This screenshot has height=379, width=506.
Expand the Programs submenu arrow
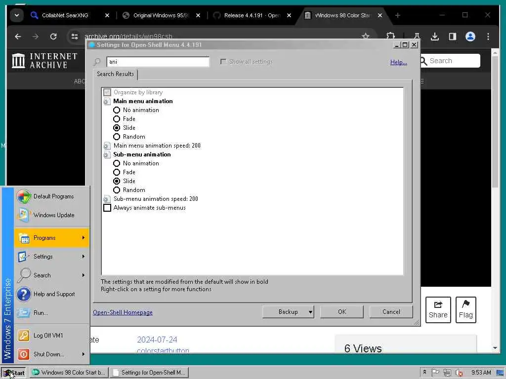83,238
